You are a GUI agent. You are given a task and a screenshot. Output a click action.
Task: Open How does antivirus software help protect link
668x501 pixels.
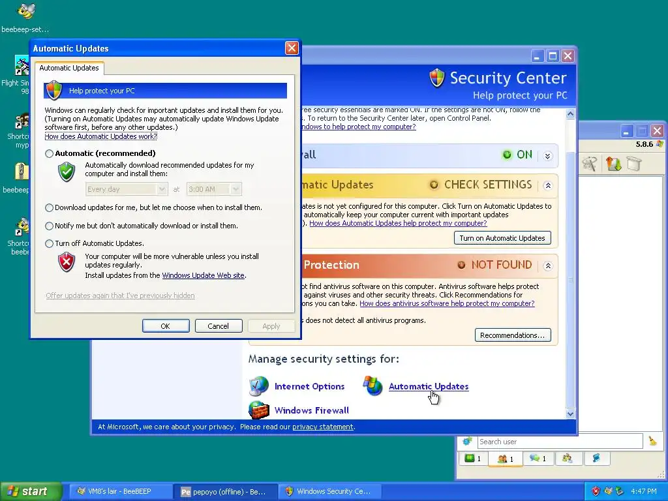coord(447,303)
